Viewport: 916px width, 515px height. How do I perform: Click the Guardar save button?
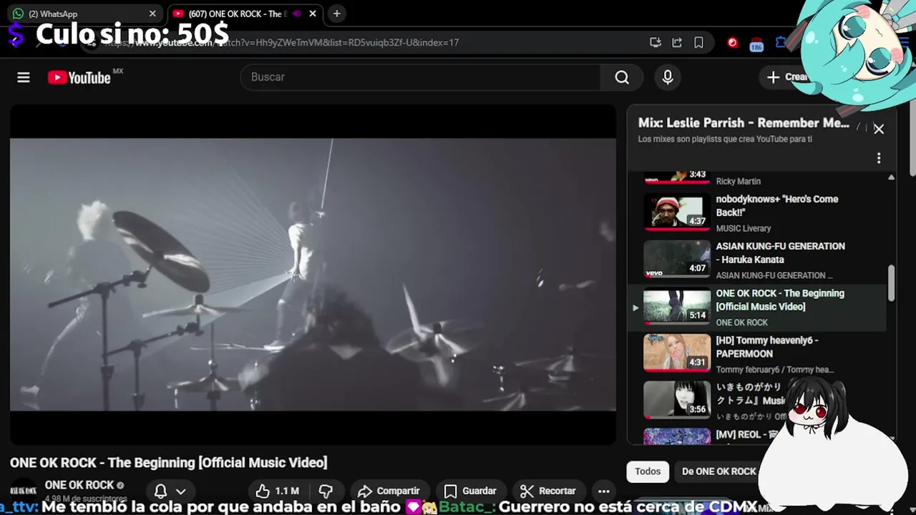[470, 491]
